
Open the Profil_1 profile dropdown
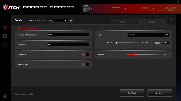58,21
